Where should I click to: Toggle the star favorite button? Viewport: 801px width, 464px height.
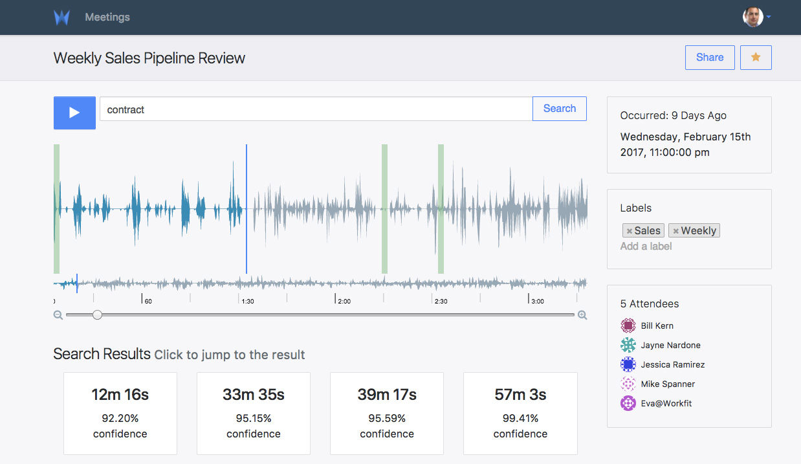(756, 58)
